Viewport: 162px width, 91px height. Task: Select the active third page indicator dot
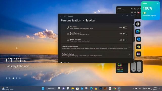[13, 78]
